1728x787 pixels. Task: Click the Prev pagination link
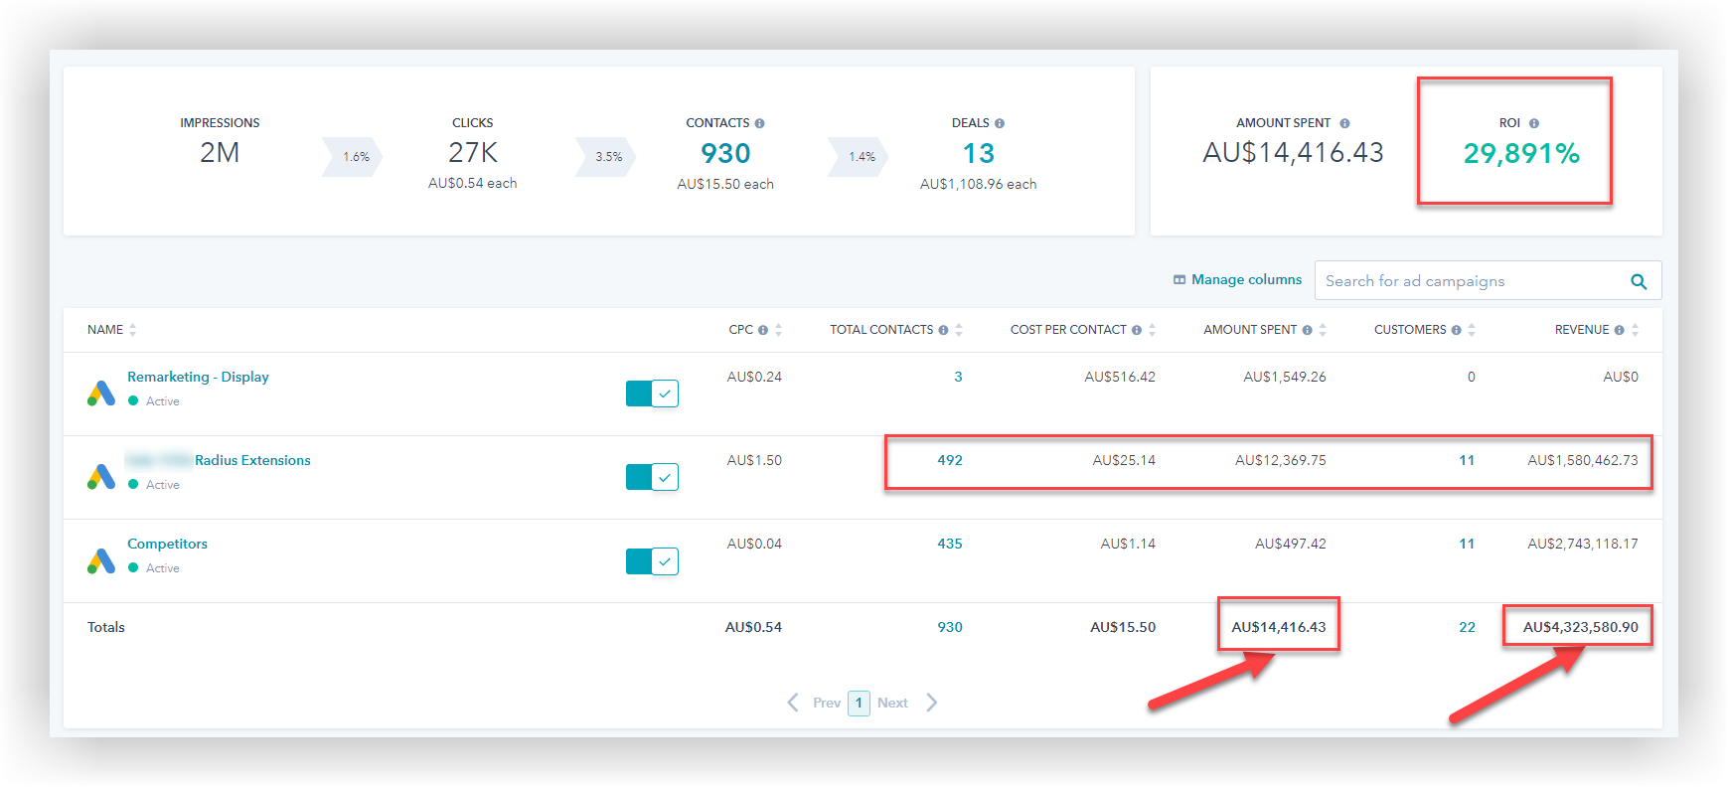pyautogui.click(x=827, y=703)
